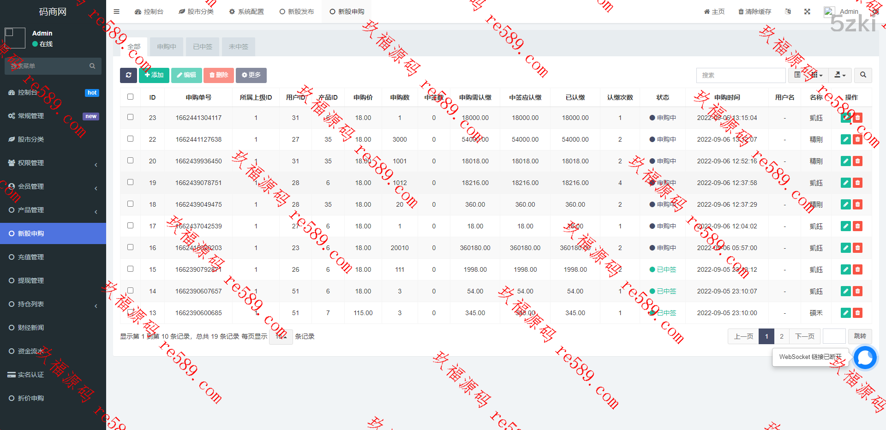Click the search magnifier button beside export

pos(863,75)
